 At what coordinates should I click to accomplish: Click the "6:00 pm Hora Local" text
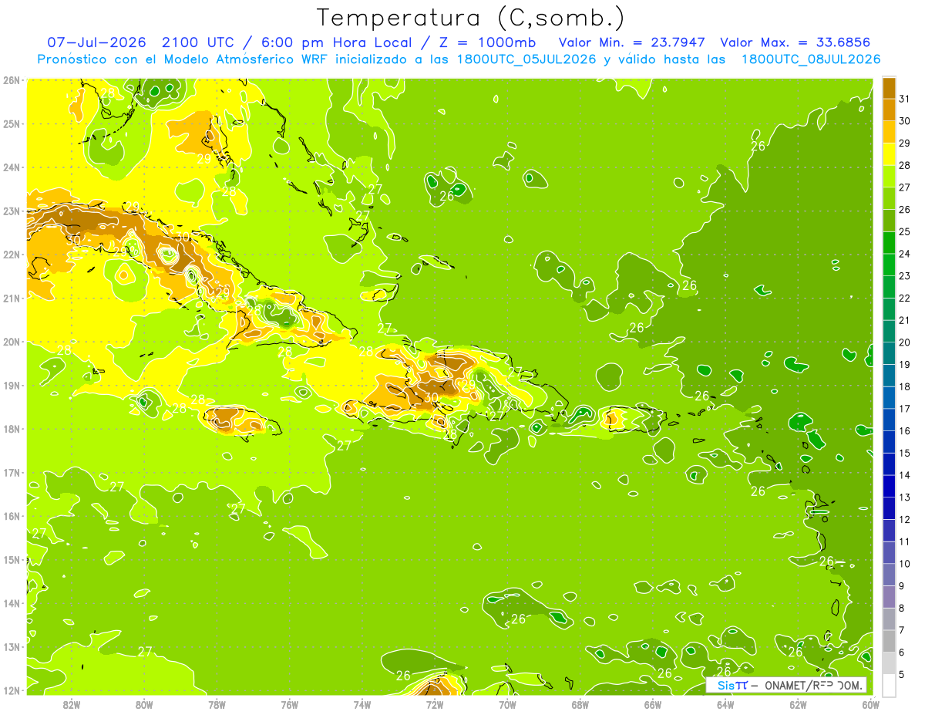337,42
